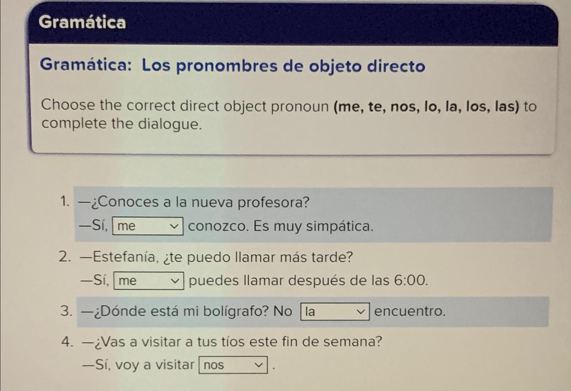Open the pronoun dropdown in question 2
The width and height of the screenshot is (571, 391).
tap(149, 281)
